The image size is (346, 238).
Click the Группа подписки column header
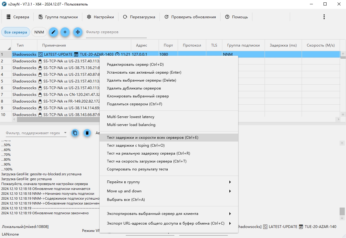pyautogui.click(x=243, y=45)
